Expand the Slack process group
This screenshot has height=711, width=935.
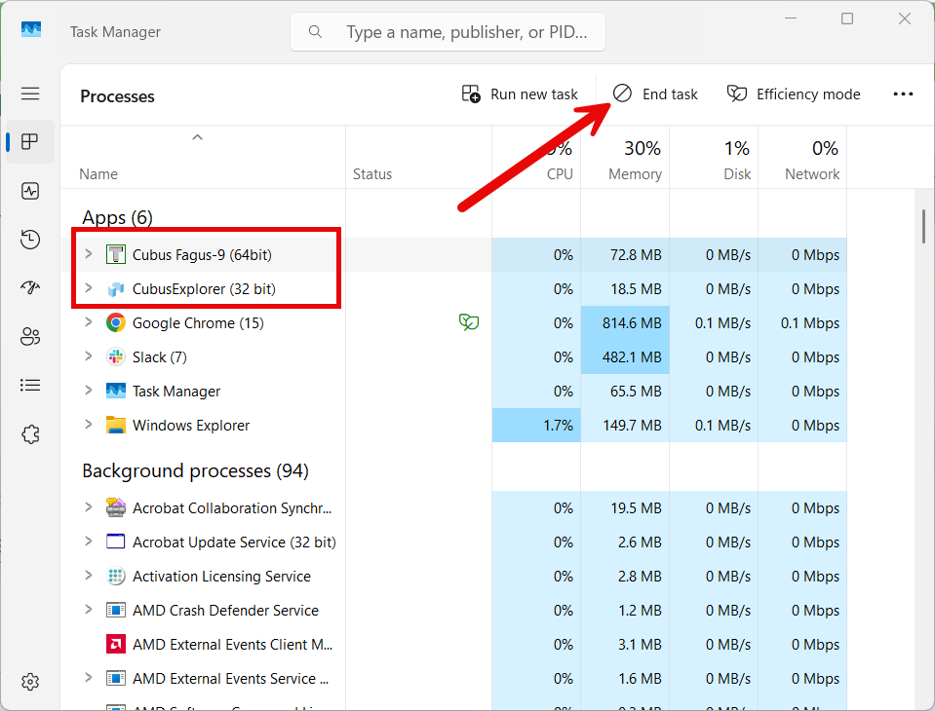[88, 356]
